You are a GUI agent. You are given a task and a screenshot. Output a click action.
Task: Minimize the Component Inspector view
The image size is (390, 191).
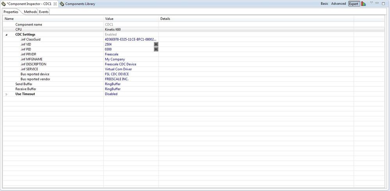pos(377,3)
